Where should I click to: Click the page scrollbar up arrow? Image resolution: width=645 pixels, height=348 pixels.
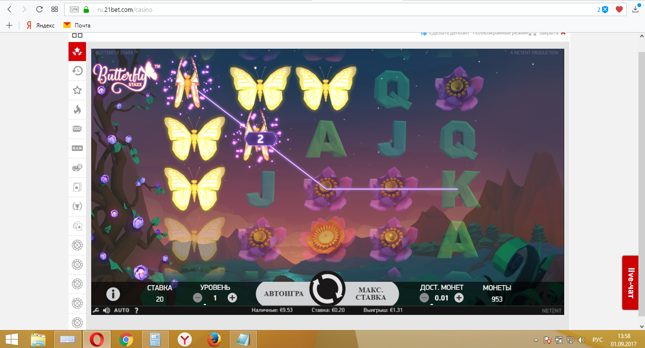(x=641, y=36)
